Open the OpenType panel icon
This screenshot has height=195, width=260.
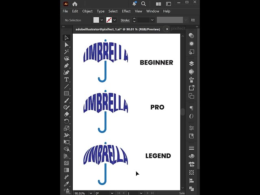[x=191, y=116]
